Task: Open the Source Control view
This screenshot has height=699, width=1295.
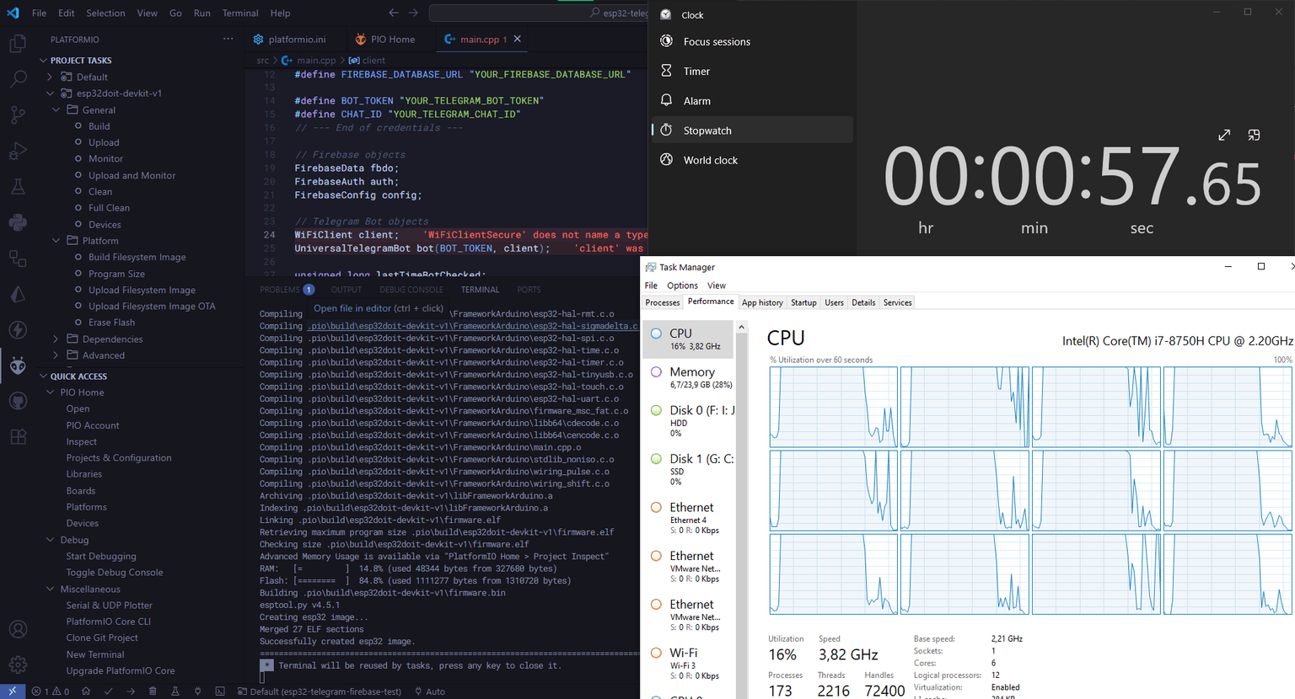Action: [18, 115]
